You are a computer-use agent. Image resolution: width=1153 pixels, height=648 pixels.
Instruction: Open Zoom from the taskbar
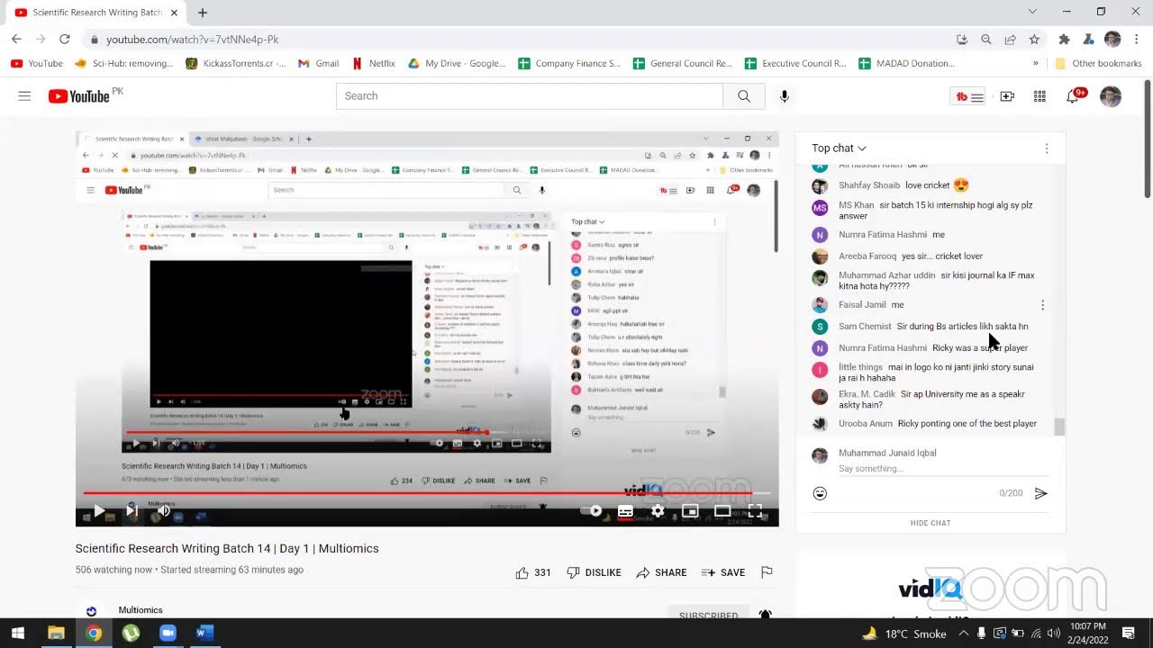pyautogui.click(x=168, y=633)
